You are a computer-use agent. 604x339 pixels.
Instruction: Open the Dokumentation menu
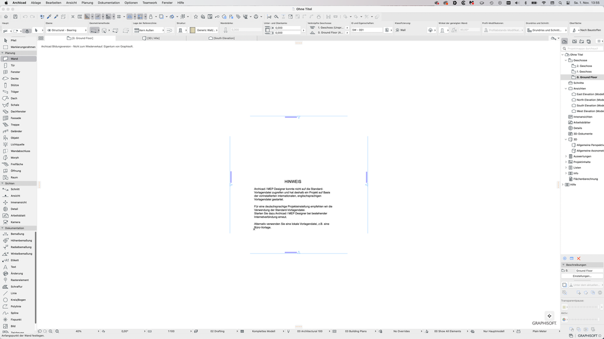[109, 2]
